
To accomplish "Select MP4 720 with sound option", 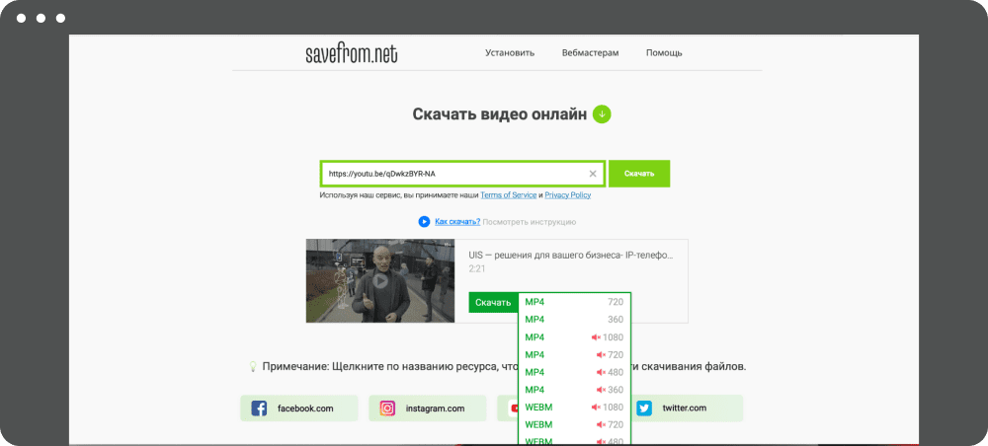I will pos(574,302).
